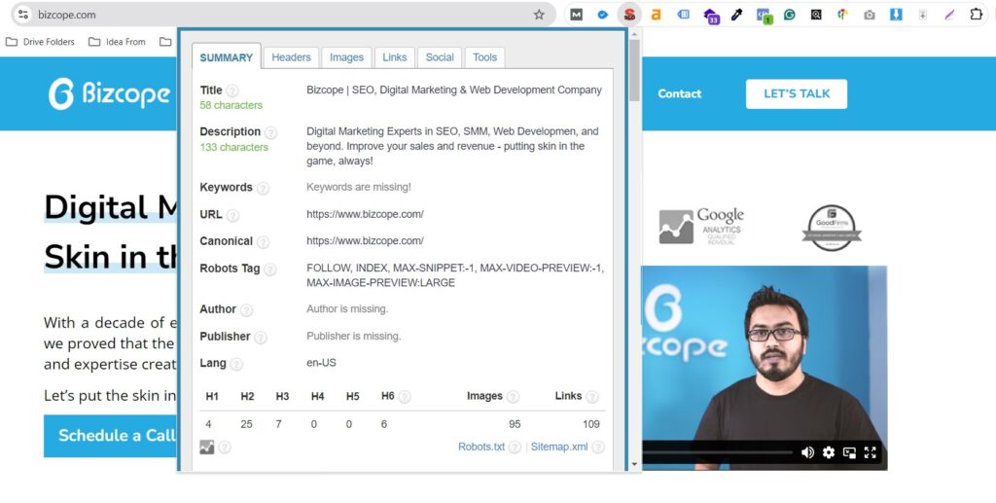Viewport: 996px width, 503px height.
Task: Open video settings gear icon
Action: click(829, 452)
